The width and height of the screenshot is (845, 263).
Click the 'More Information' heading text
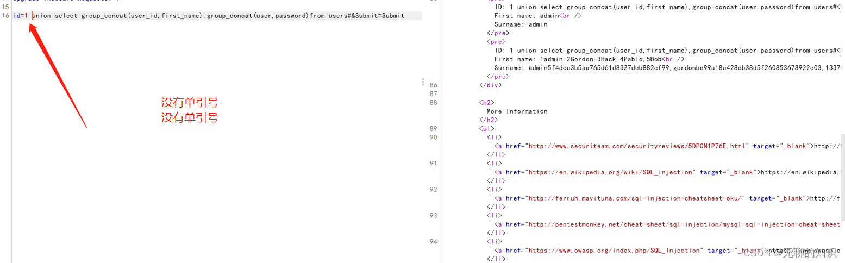pos(517,111)
